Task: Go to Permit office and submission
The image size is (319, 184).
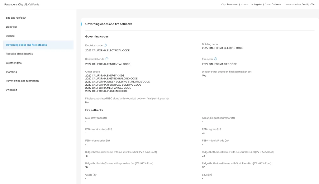Action: tap(22, 81)
